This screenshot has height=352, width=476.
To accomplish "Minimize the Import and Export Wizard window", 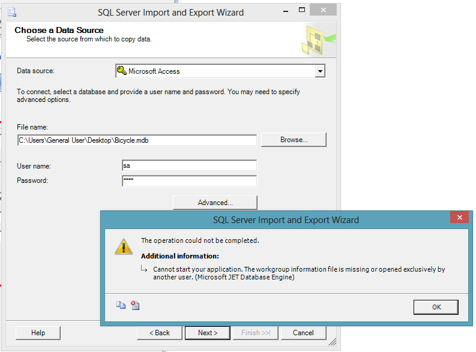I will tap(286, 11).
